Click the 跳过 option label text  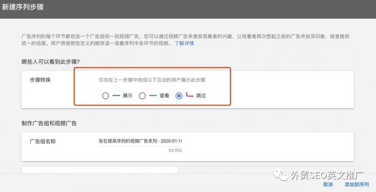point(201,96)
